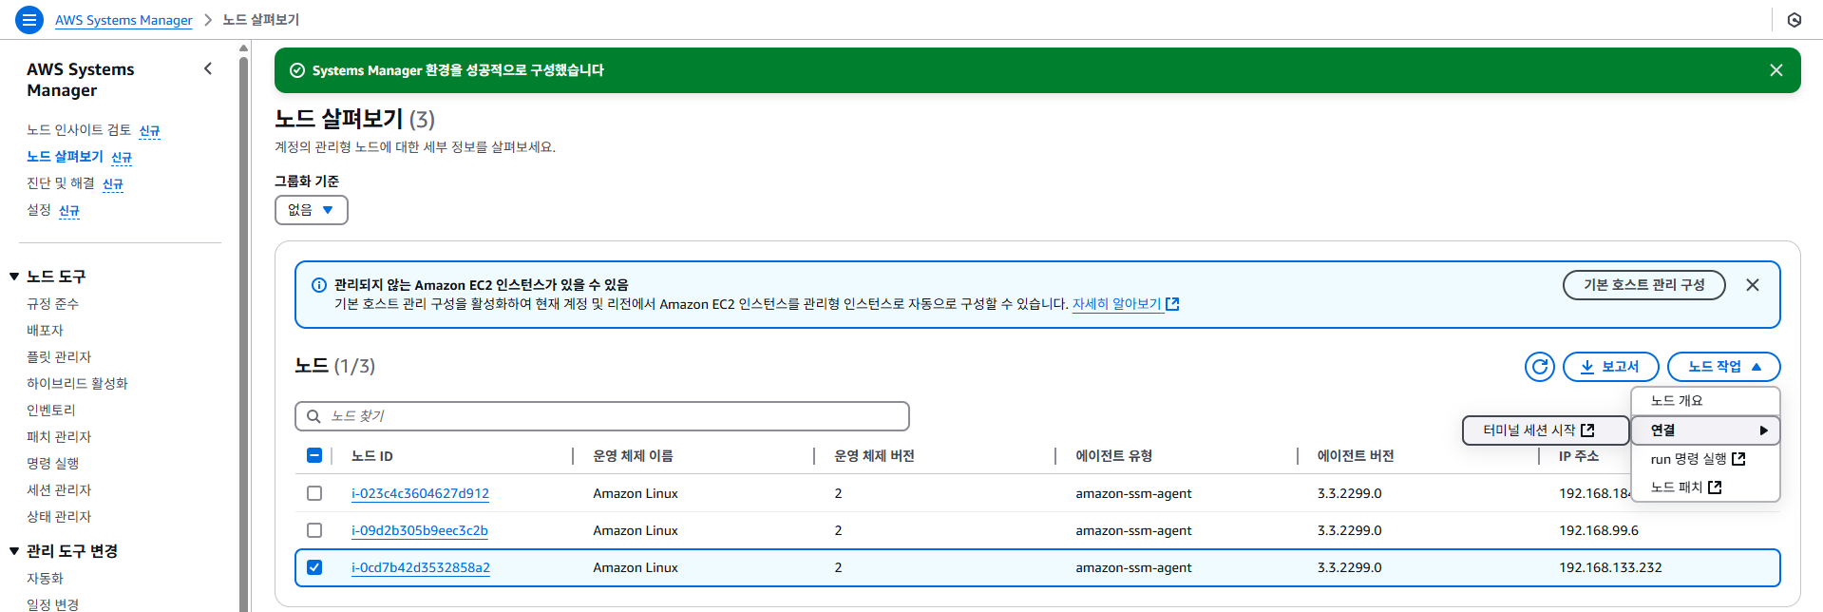Open 배포자 in sidebar
Viewport: 1823px width, 612px height.
45,331
